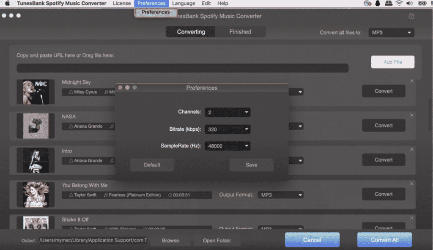433x250 pixels.
Task: Save the preferences settings
Action: [251, 165]
